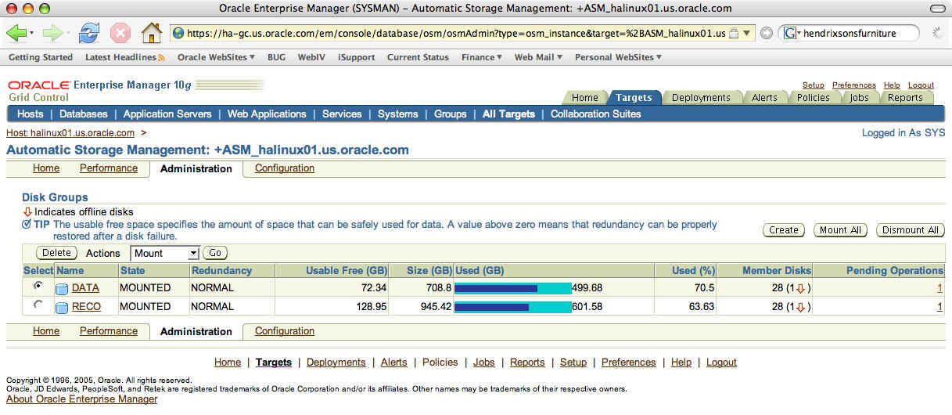Click the Reload page icon
Viewport: 952px width, 415px height.
point(89,33)
